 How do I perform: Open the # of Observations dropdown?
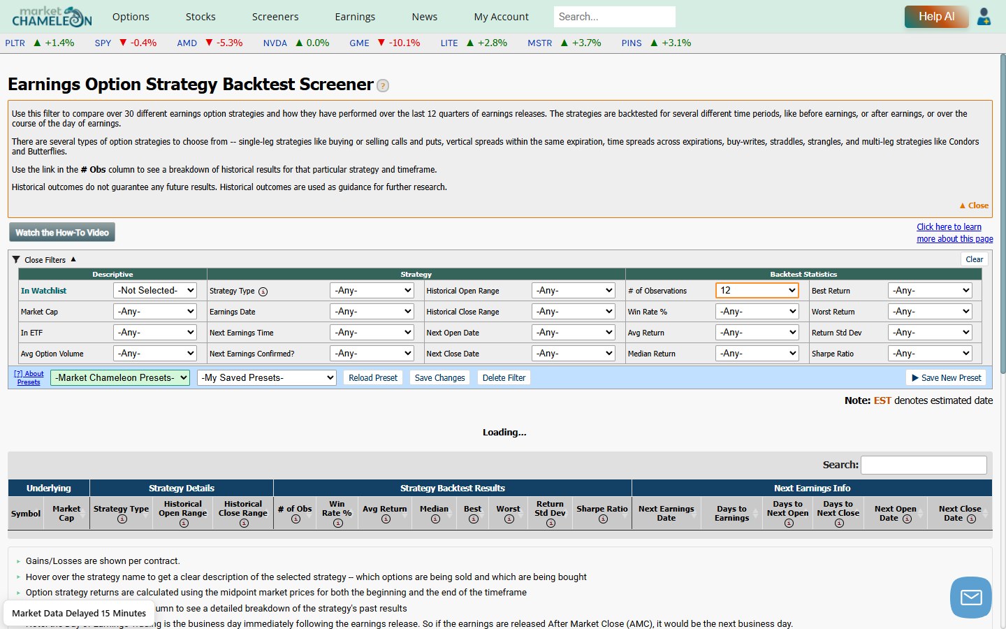757,291
